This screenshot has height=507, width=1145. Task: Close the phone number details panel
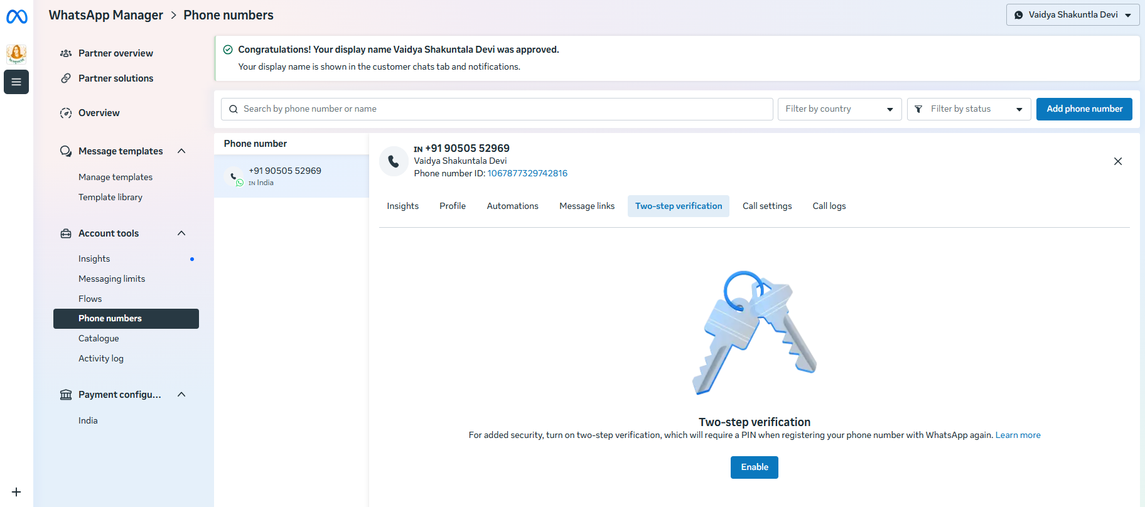[1118, 161]
